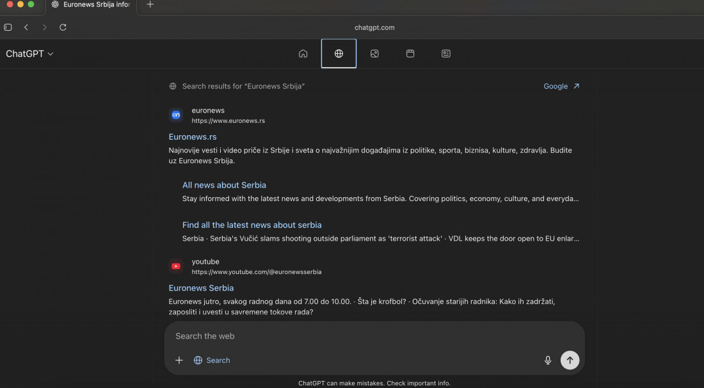Click the 'Search the web' input field
The image size is (704, 388).
point(358,336)
